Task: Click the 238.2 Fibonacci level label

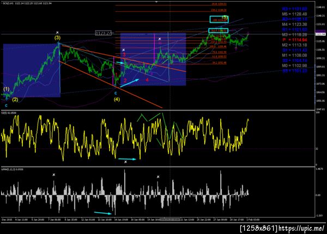Action: click(x=219, y=10)
